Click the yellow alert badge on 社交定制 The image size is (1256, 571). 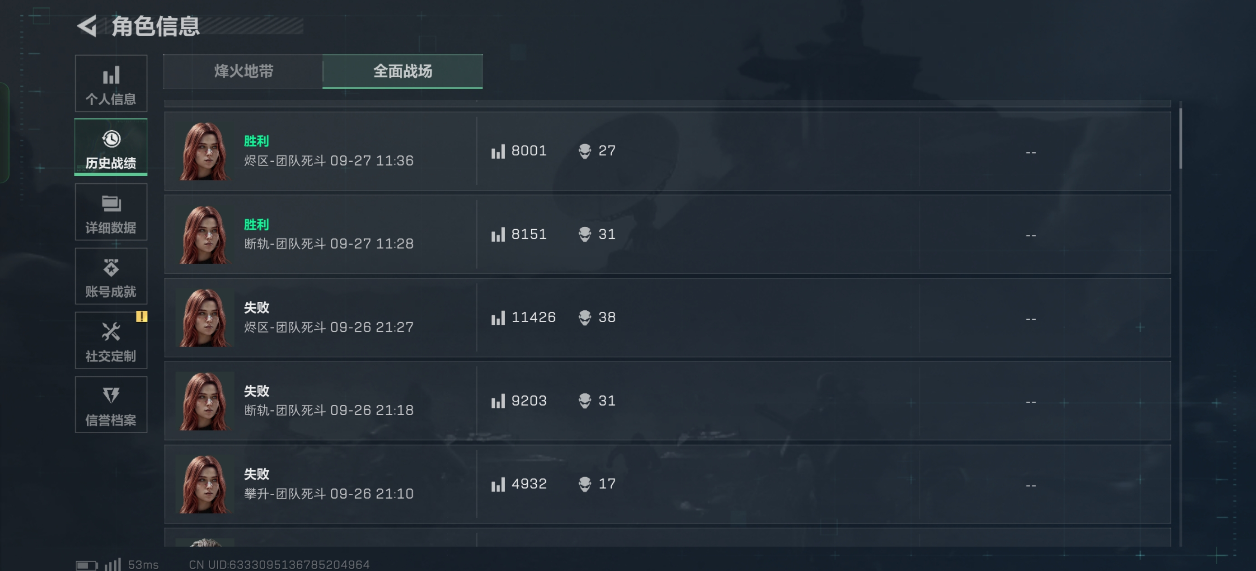tap(141, 317)
